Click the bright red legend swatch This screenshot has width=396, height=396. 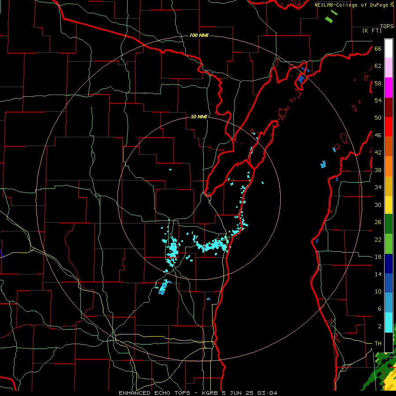click(389, 127)
